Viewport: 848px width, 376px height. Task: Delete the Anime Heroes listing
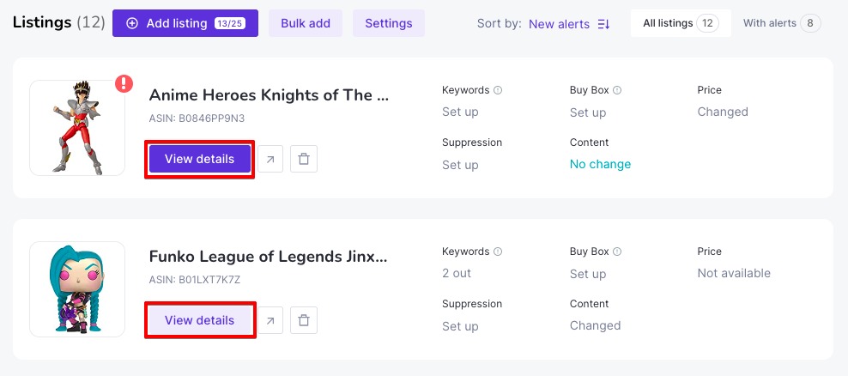click(304, 159)
